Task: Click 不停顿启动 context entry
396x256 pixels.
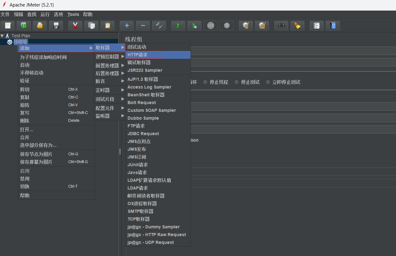Action: [56, 73]
